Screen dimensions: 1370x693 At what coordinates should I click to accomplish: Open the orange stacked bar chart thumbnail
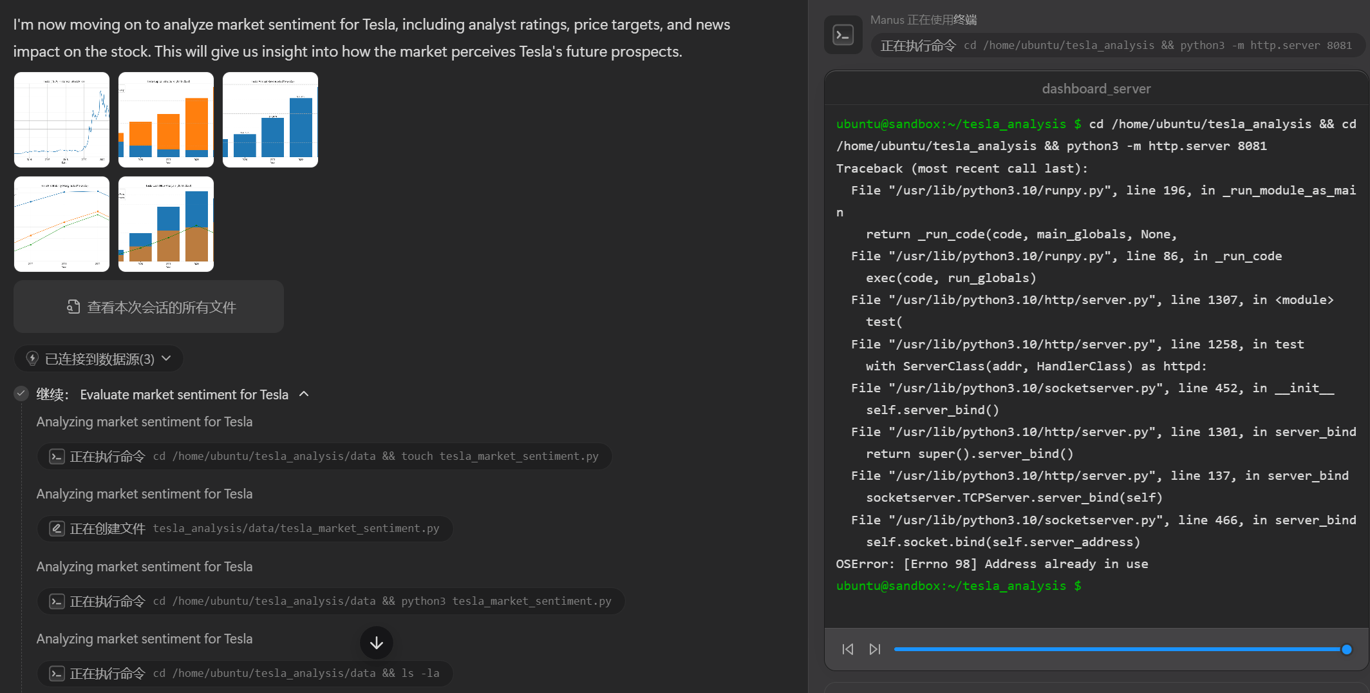coord(166,120)
